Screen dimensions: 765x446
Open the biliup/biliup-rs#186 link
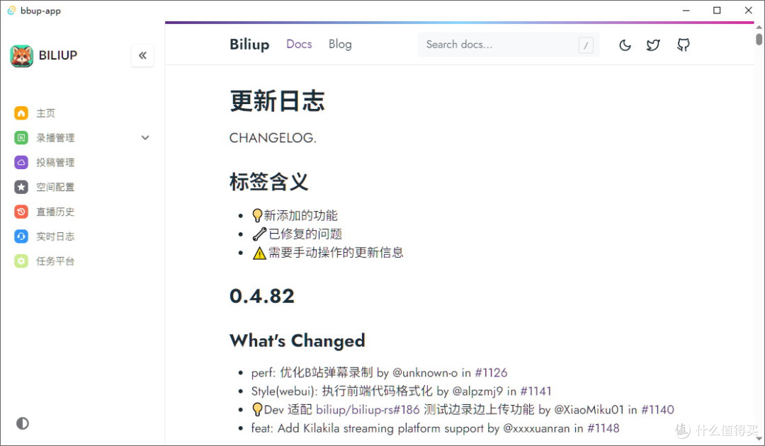tap(368, 410)
